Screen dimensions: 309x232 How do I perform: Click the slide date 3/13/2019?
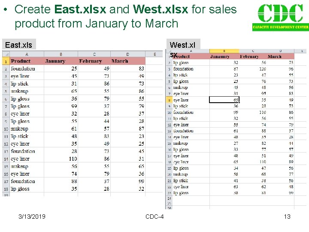click(x=32, y=217)
